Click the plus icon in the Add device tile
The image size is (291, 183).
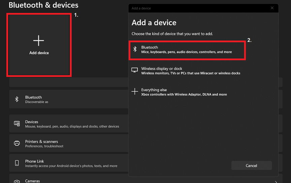pyautogui.click(x=39, y=40)
